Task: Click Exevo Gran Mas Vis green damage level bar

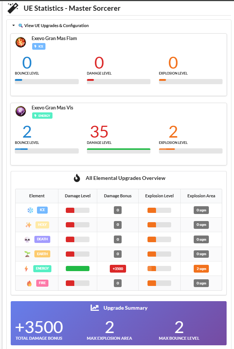Action: point(119,151)
